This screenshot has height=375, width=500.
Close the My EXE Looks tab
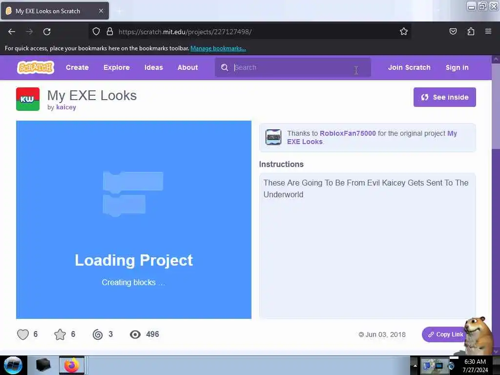101,11
